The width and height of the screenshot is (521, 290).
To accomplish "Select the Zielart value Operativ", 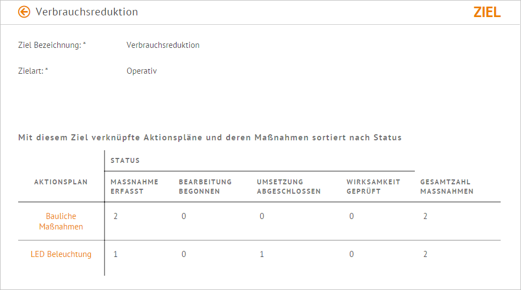I will point(141,71).
